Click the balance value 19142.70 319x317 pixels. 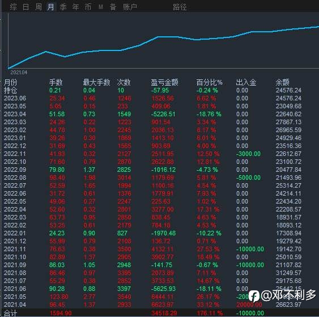289,249
